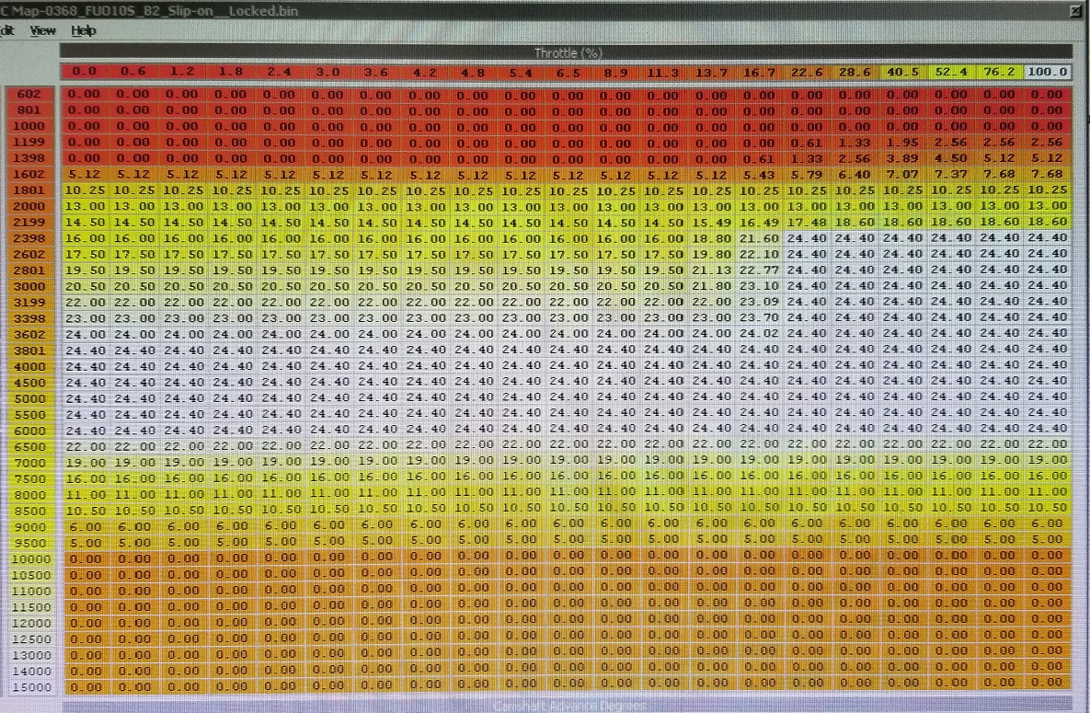
Task: Select the cell with value 7.07
Action: [902, 174]
